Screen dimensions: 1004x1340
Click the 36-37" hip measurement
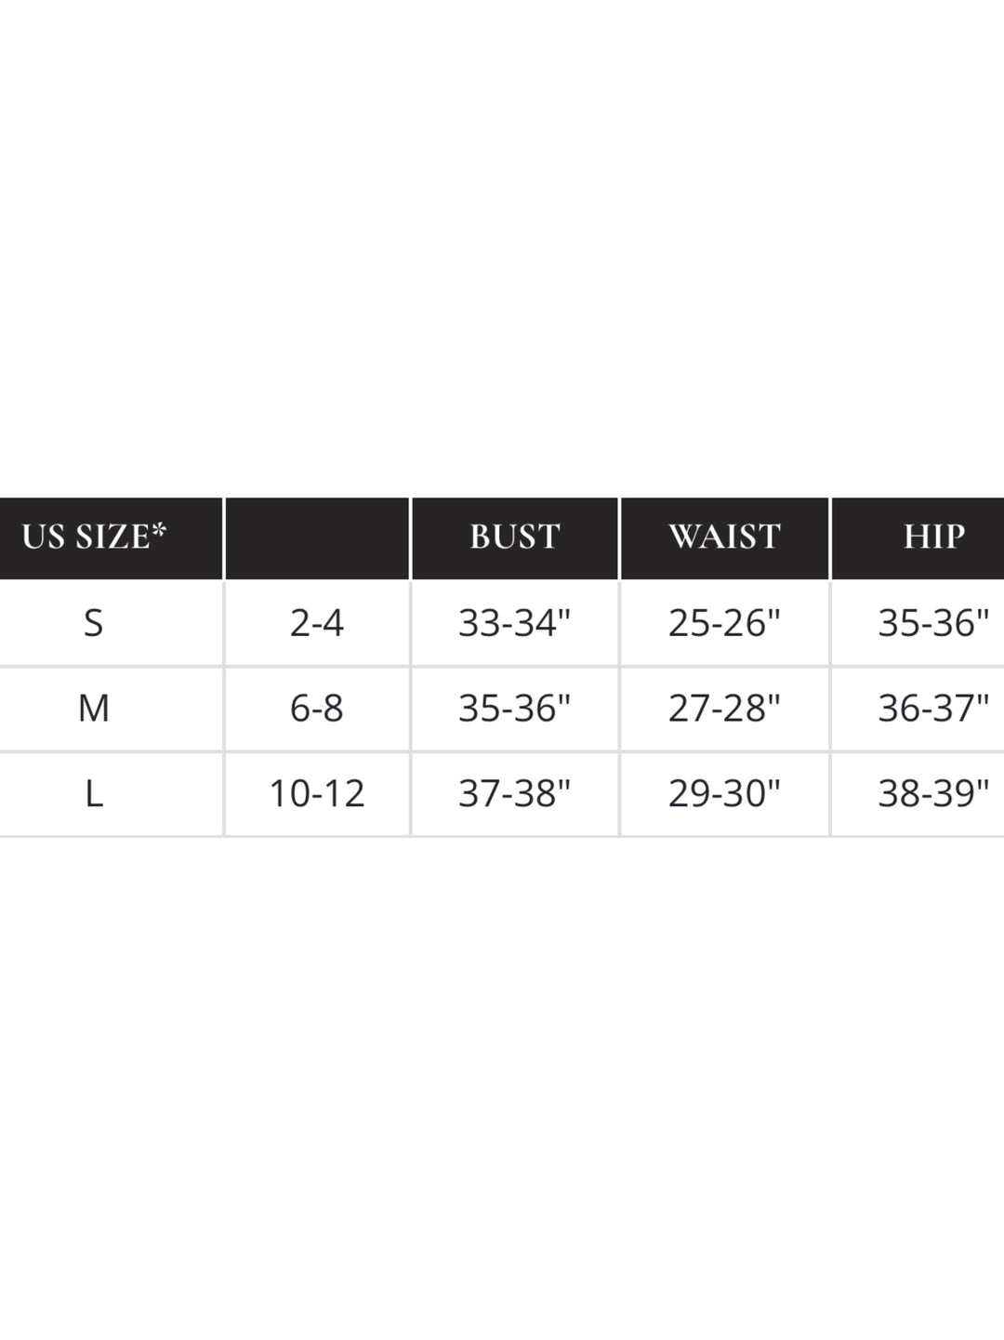click(933, 708)
